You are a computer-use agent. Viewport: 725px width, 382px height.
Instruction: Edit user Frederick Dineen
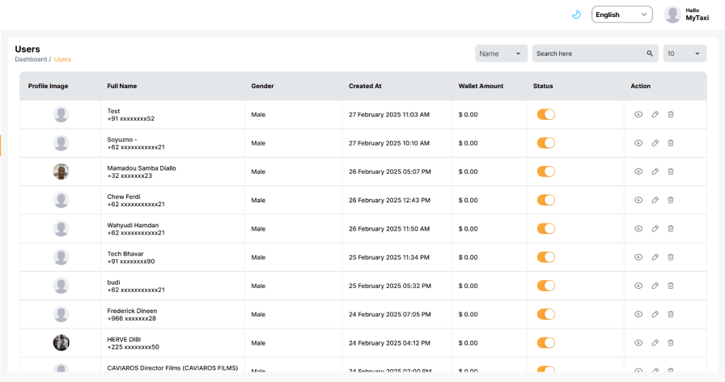click(655, 314)
